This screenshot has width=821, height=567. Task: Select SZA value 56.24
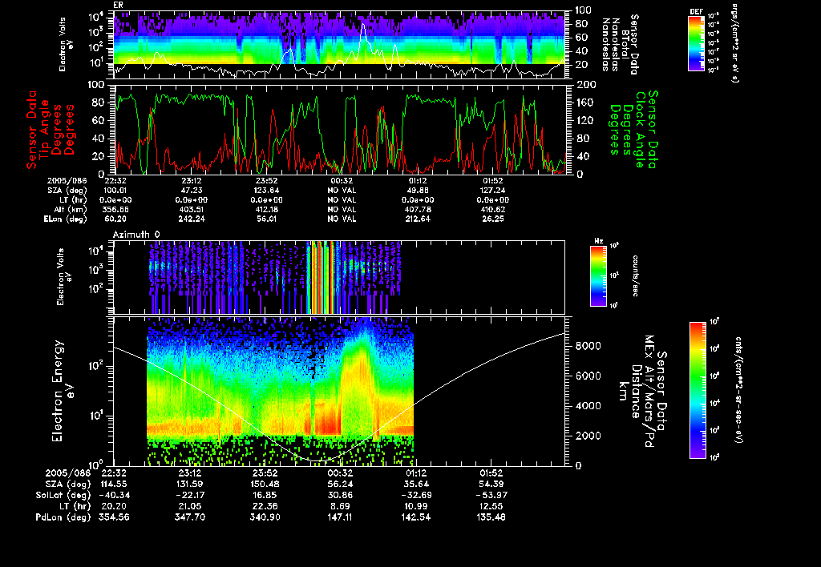[340, 484]
